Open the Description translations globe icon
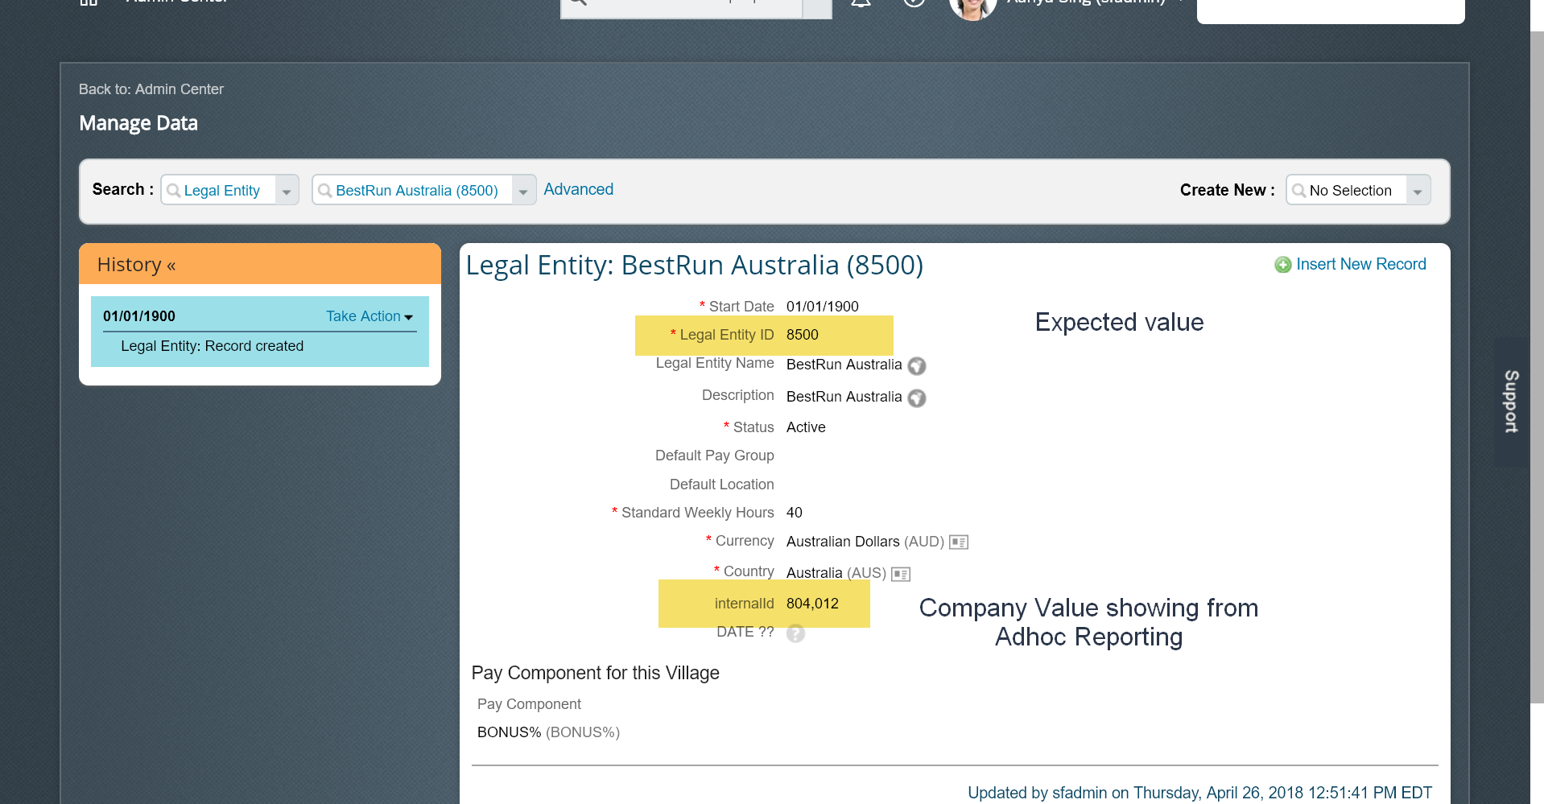Image resolution: width=1544 pixels, height=804 pixels. pyautogui.click(x=916, y=398)
